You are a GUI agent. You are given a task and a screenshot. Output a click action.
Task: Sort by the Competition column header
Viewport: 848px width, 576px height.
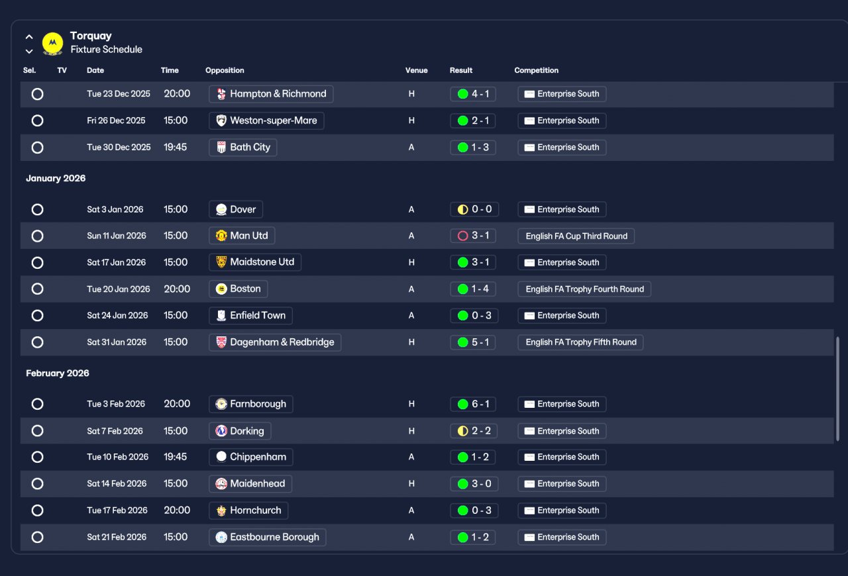tap(537, 70)
